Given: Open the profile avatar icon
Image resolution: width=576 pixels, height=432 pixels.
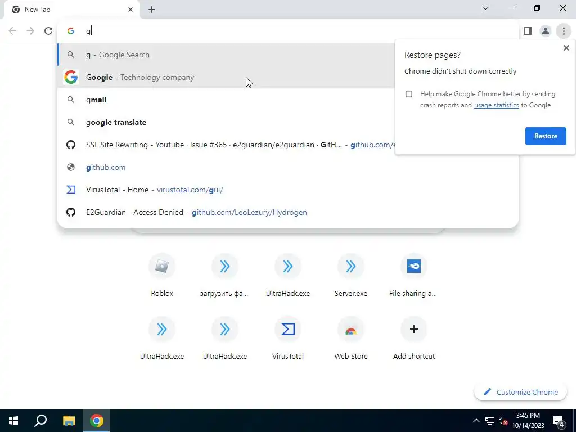Looking at the screenshot, I should pyautogui.click(x=546, y=31).
